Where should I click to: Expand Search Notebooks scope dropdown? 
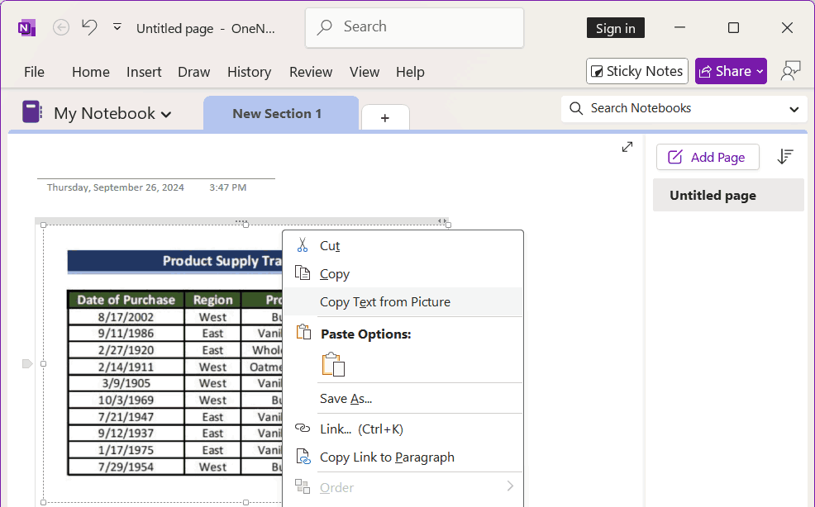[794, 109]
